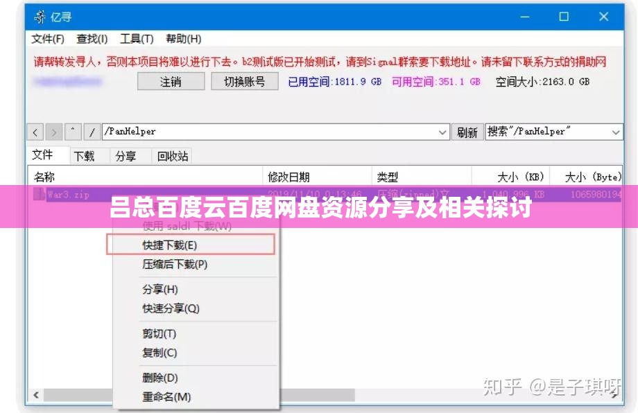
Task: Click the 切换账号 button
Action: (x=245, y=81)
